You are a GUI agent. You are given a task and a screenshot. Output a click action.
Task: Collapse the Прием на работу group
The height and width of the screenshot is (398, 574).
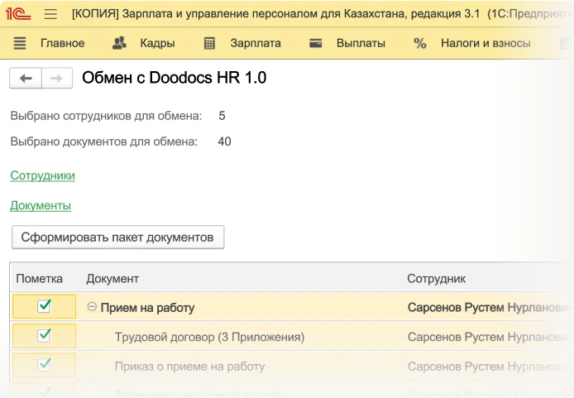pos(92,306)
